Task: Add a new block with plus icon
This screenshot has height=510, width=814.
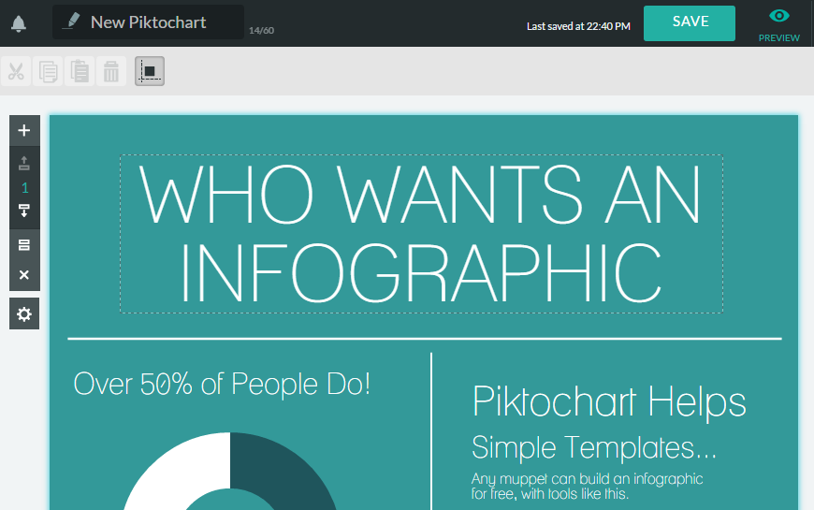Action: [x=24, y=130]
